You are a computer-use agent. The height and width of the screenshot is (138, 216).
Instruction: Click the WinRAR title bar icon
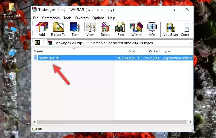(x=34, y=10)
